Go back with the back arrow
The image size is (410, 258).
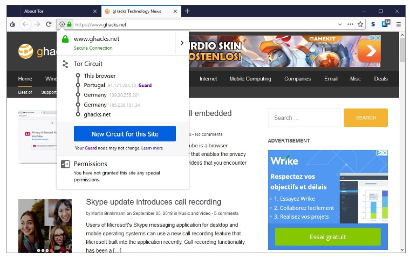pyautogui.click(x=25, y=24)
